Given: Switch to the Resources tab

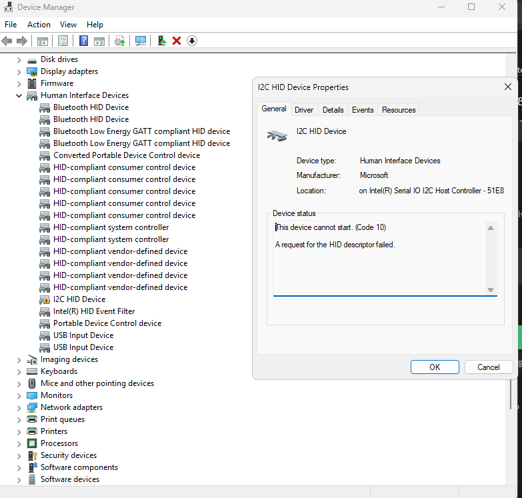Looking at the screenshot, I should [399, 110].
